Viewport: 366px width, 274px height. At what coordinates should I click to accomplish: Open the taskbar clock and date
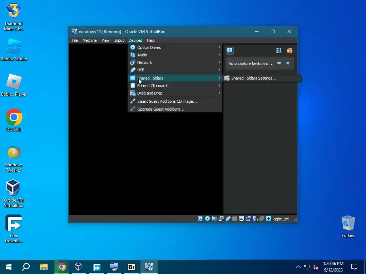click(x=333, y=267)
